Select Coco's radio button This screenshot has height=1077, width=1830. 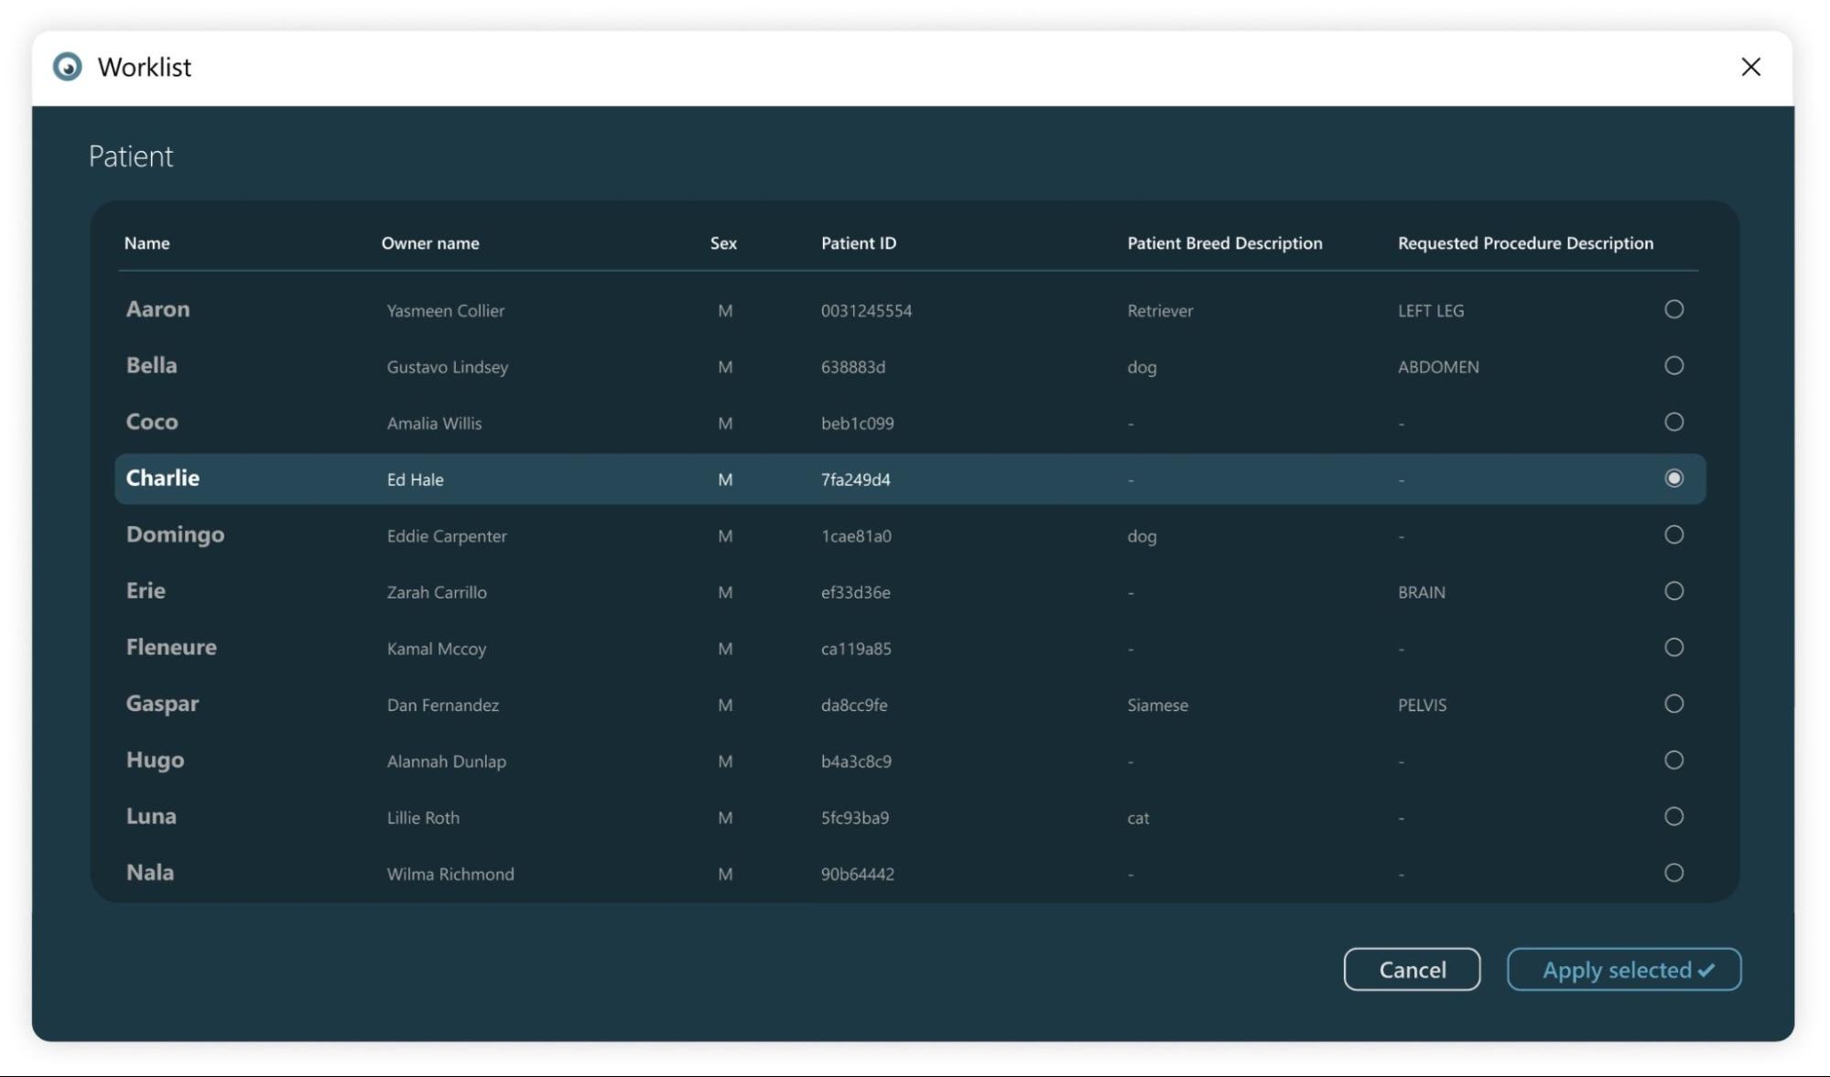(x=1673, y=422)
